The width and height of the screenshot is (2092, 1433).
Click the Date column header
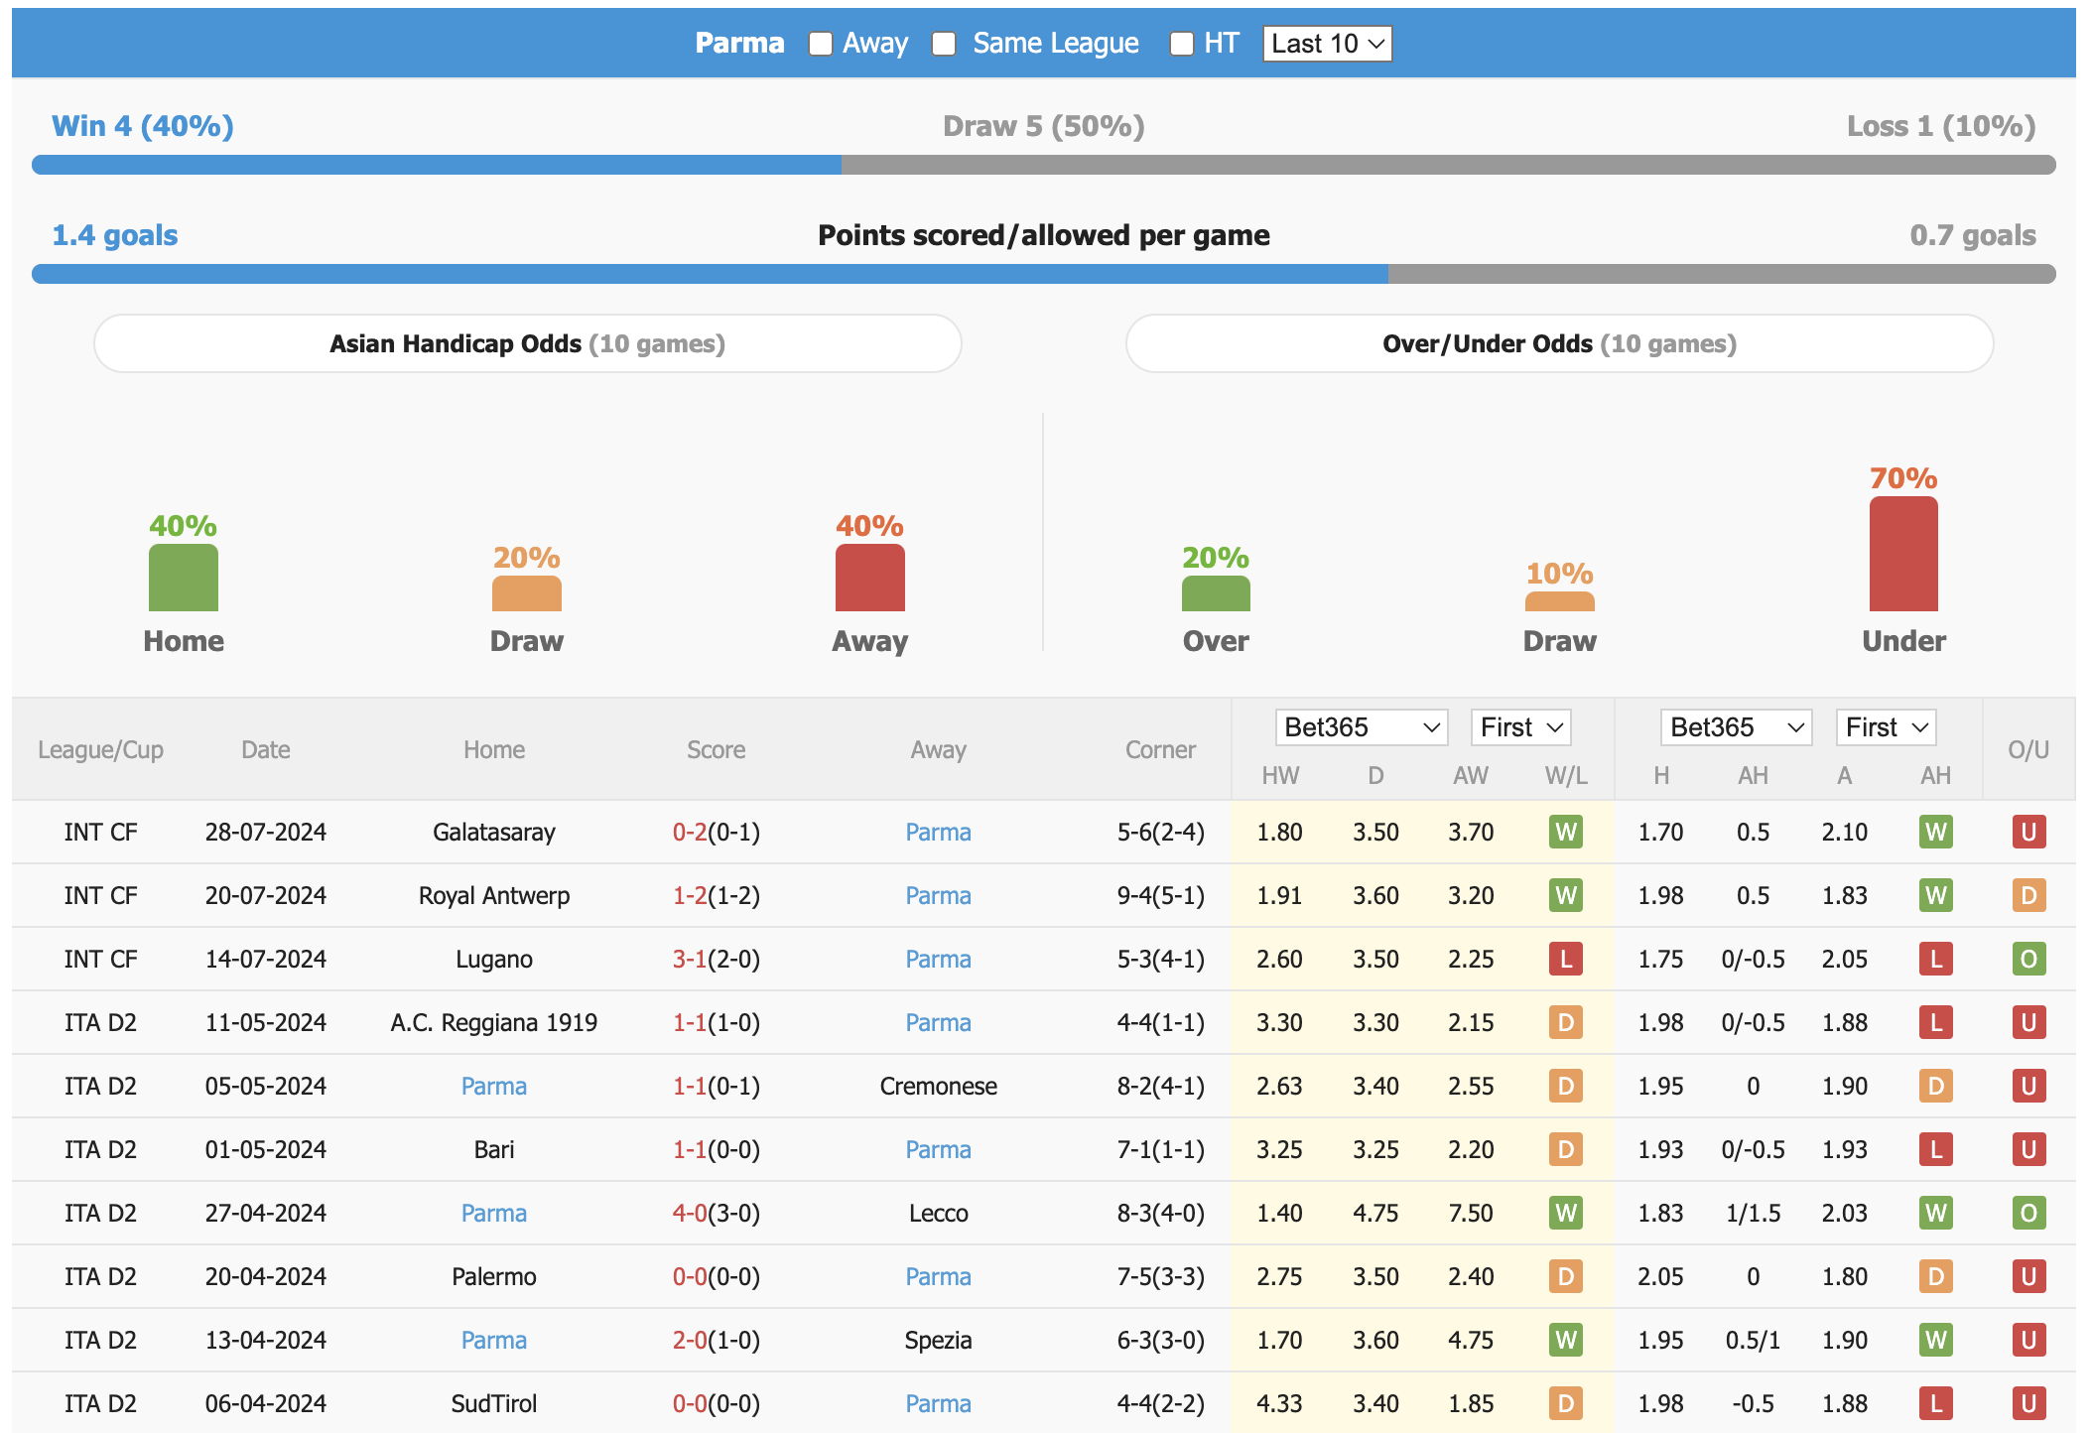(x=265, y=750)
